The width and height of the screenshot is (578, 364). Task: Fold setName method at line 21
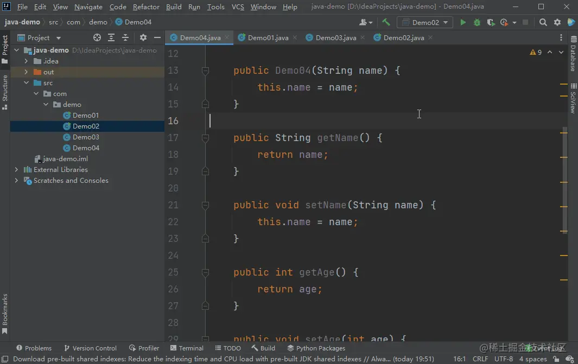pyautogui.click(x=205, y=205)
